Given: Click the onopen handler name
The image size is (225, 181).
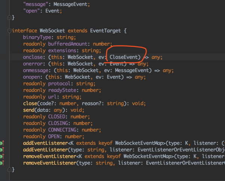Looking at the screenshot, I should pyautogui.click(x=31, y=77).
